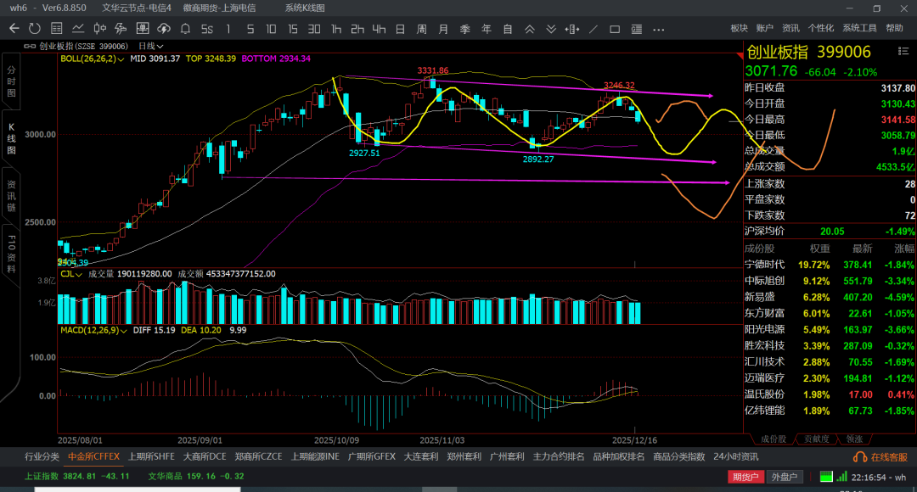Screen dimensions: 917x492
Task: Select the rectangle drawing tool
Action: (x=616, y=28)
